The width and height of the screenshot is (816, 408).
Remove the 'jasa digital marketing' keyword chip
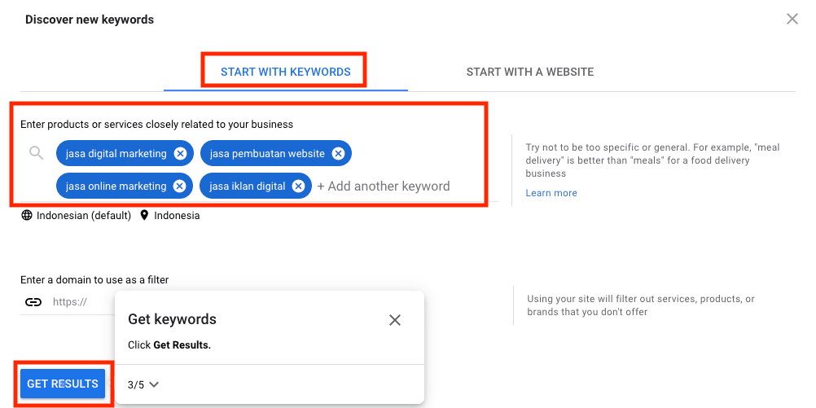pyautogui.click(x=180, y=153)
